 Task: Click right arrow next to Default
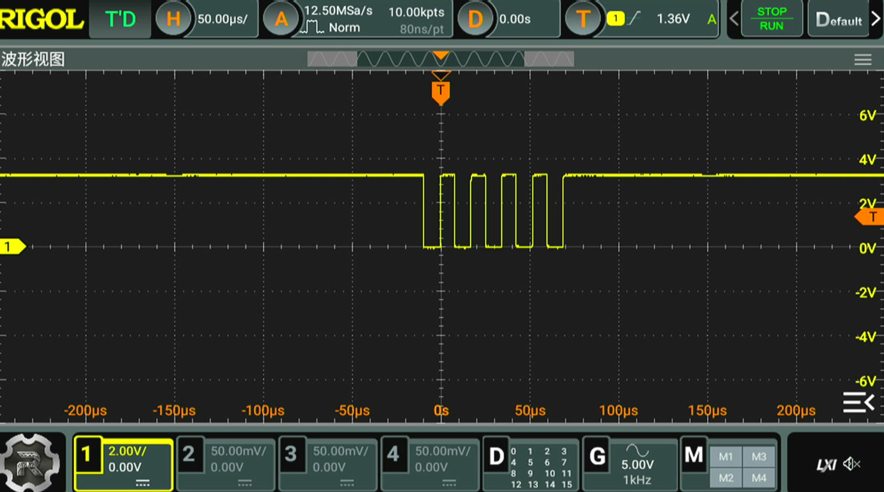(876, 19)
